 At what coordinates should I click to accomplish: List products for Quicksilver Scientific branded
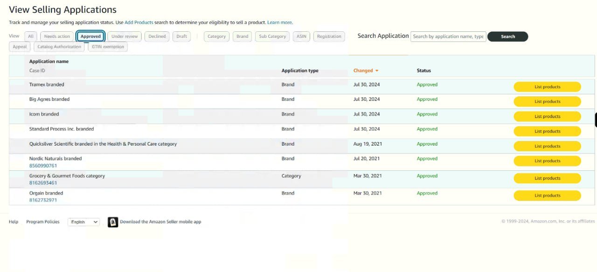548,146
